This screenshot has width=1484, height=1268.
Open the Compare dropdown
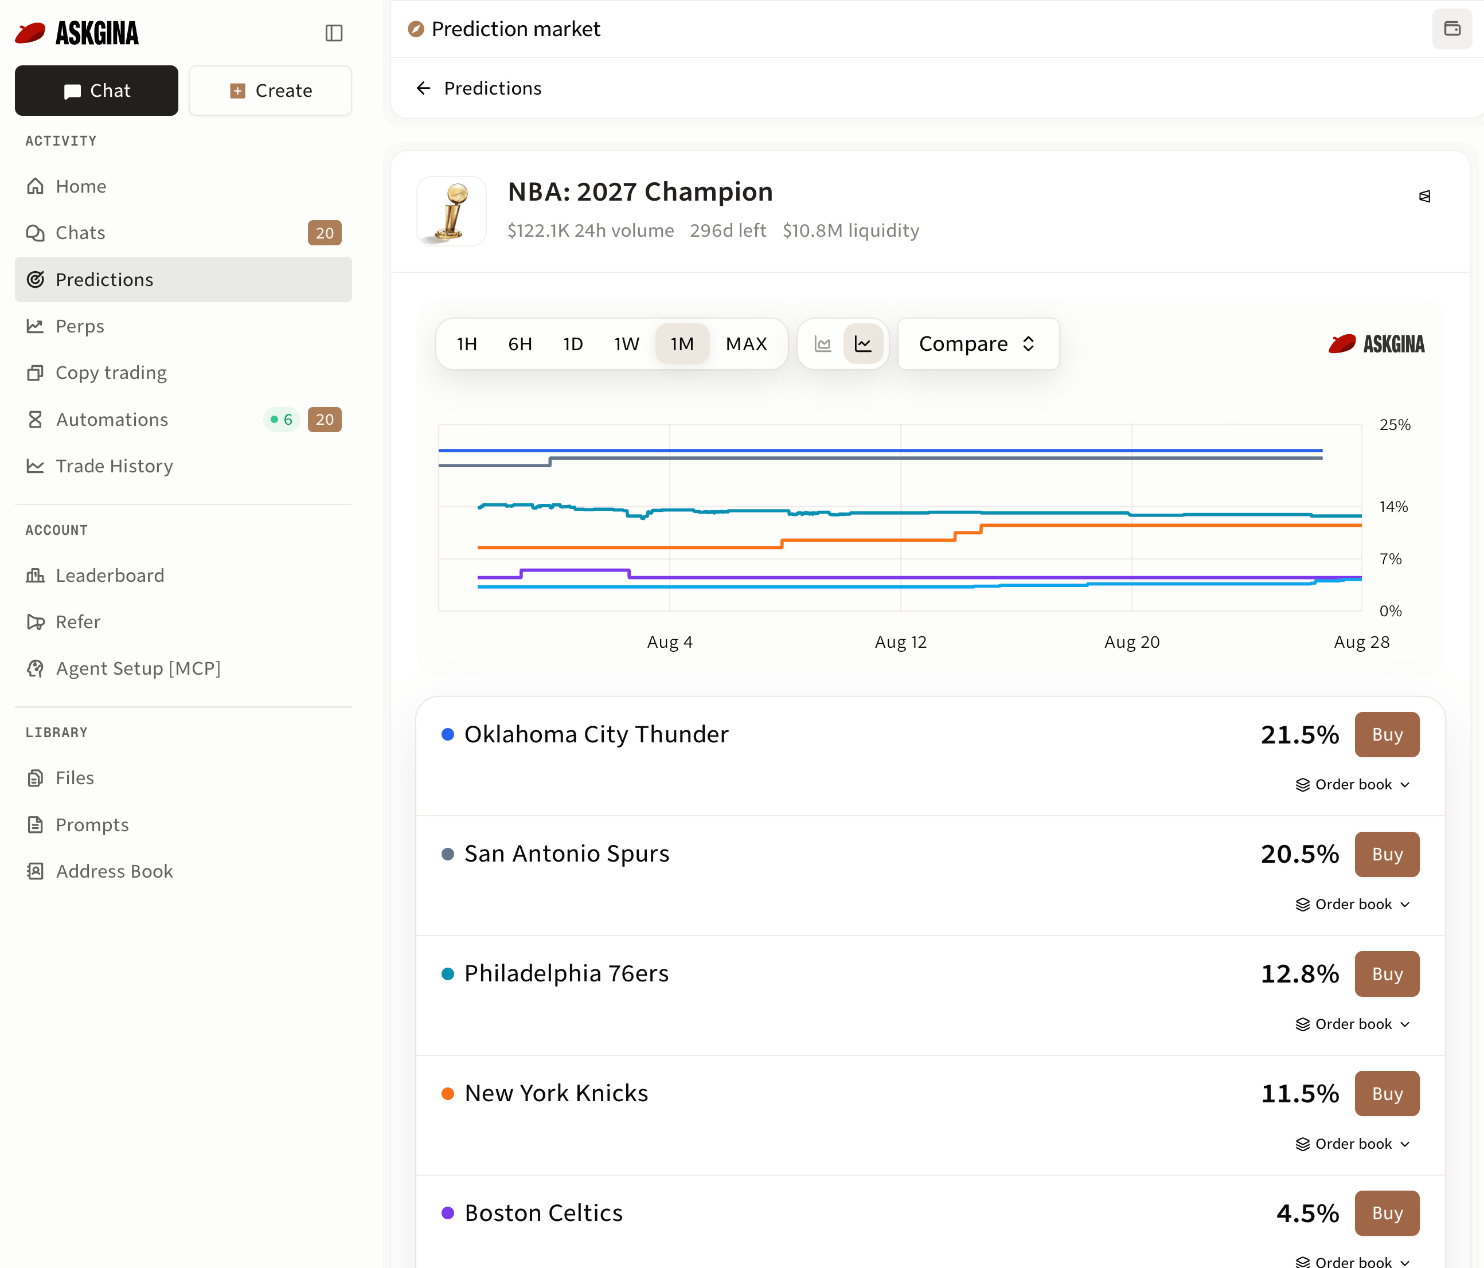(x=978, y=345)
